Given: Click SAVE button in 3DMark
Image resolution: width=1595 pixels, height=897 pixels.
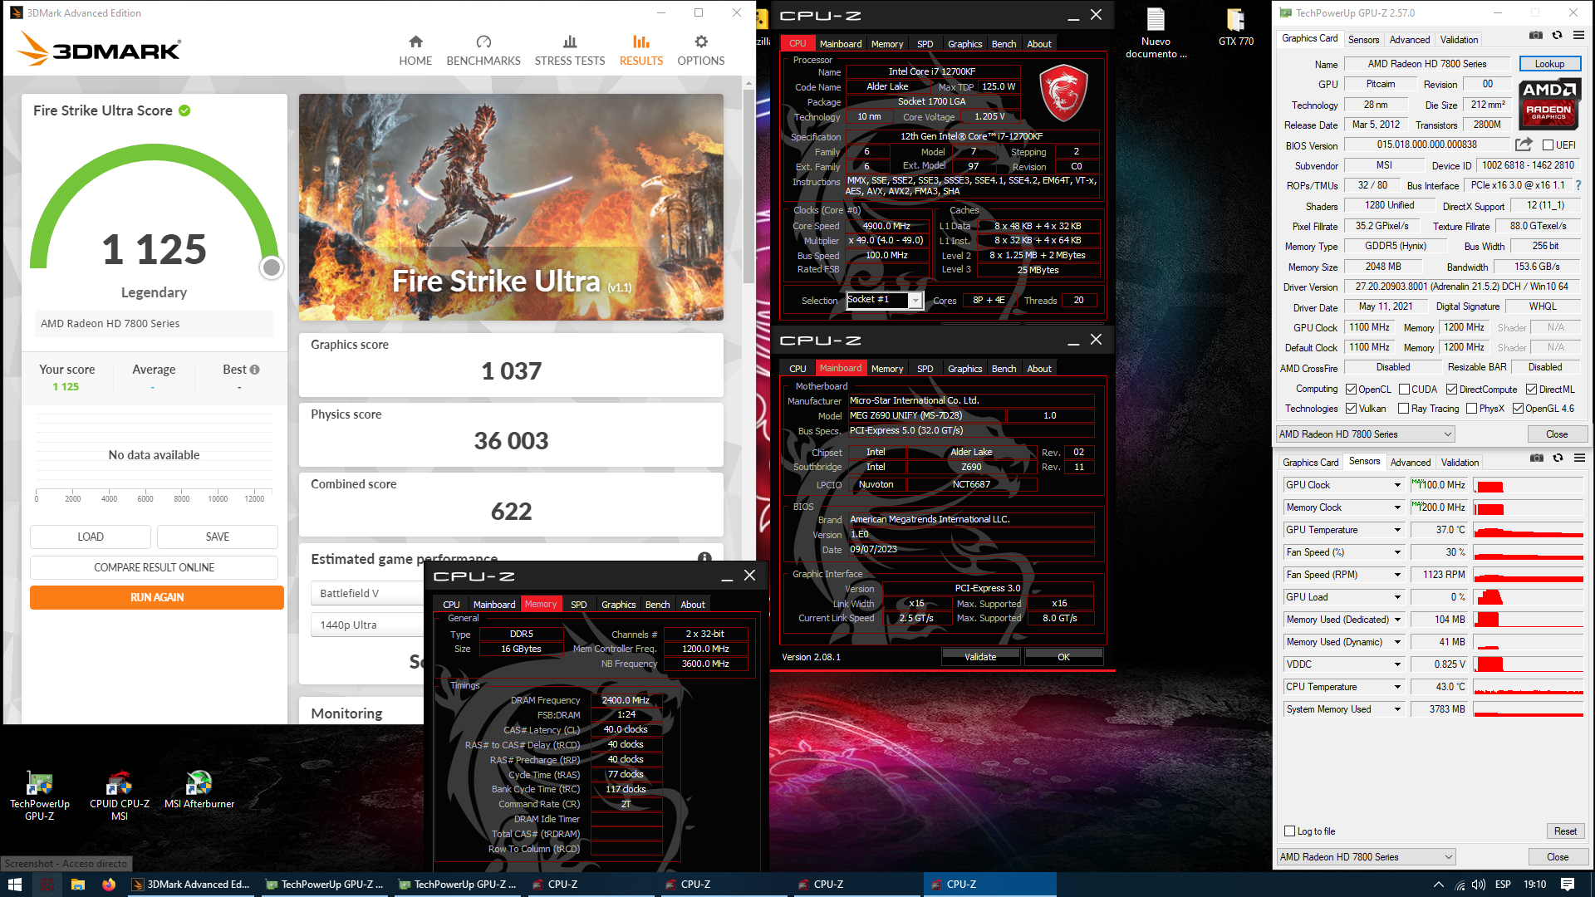Looking at the screenshot, I should pyautogui.click(x=218, y=537).
